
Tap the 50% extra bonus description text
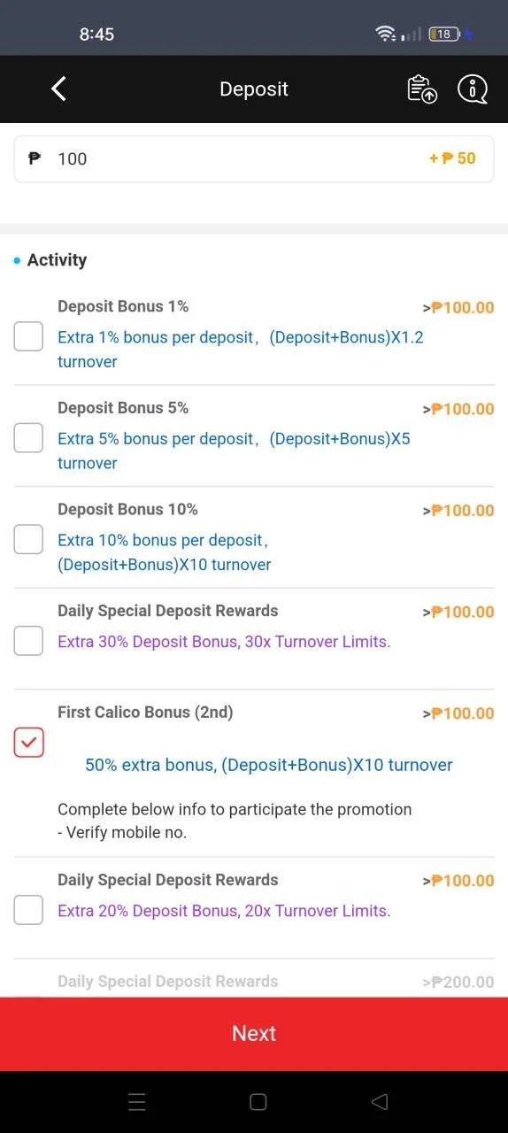[x=269, y=765]
